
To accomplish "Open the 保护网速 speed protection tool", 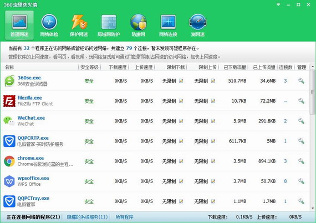I will 79,25.
